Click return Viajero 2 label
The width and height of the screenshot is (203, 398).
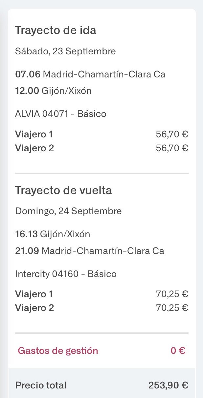(34, 308)
